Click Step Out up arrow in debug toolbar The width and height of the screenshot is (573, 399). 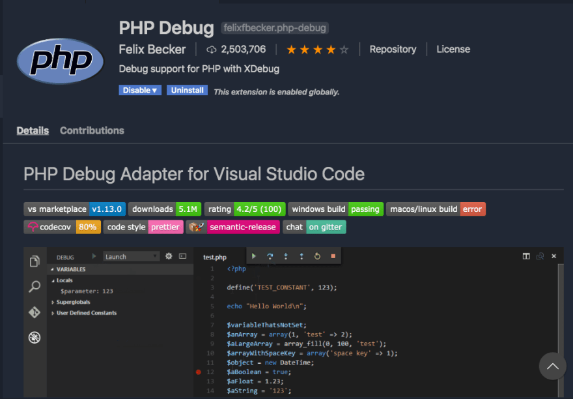tap(301, 256)
